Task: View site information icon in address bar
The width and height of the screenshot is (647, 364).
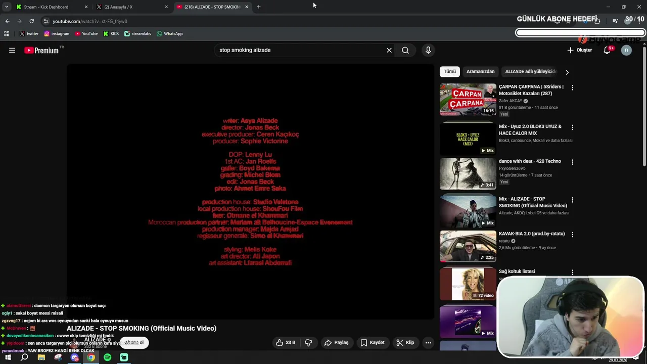Action: pos(46,21)
